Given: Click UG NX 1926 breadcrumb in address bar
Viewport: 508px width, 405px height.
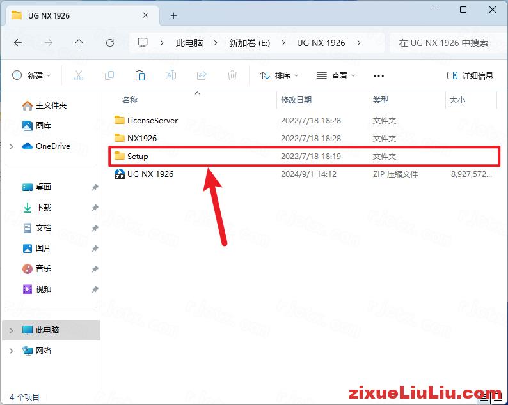Looking at the screenshot, I should (x=321, y=43).
